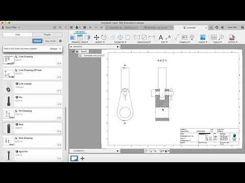The height and width of the screenshot is (183, 245).
Task: Select the Projected View tool
Action: (80, 37)
